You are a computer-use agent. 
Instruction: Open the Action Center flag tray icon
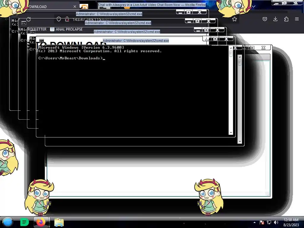(x=262, y=222)
